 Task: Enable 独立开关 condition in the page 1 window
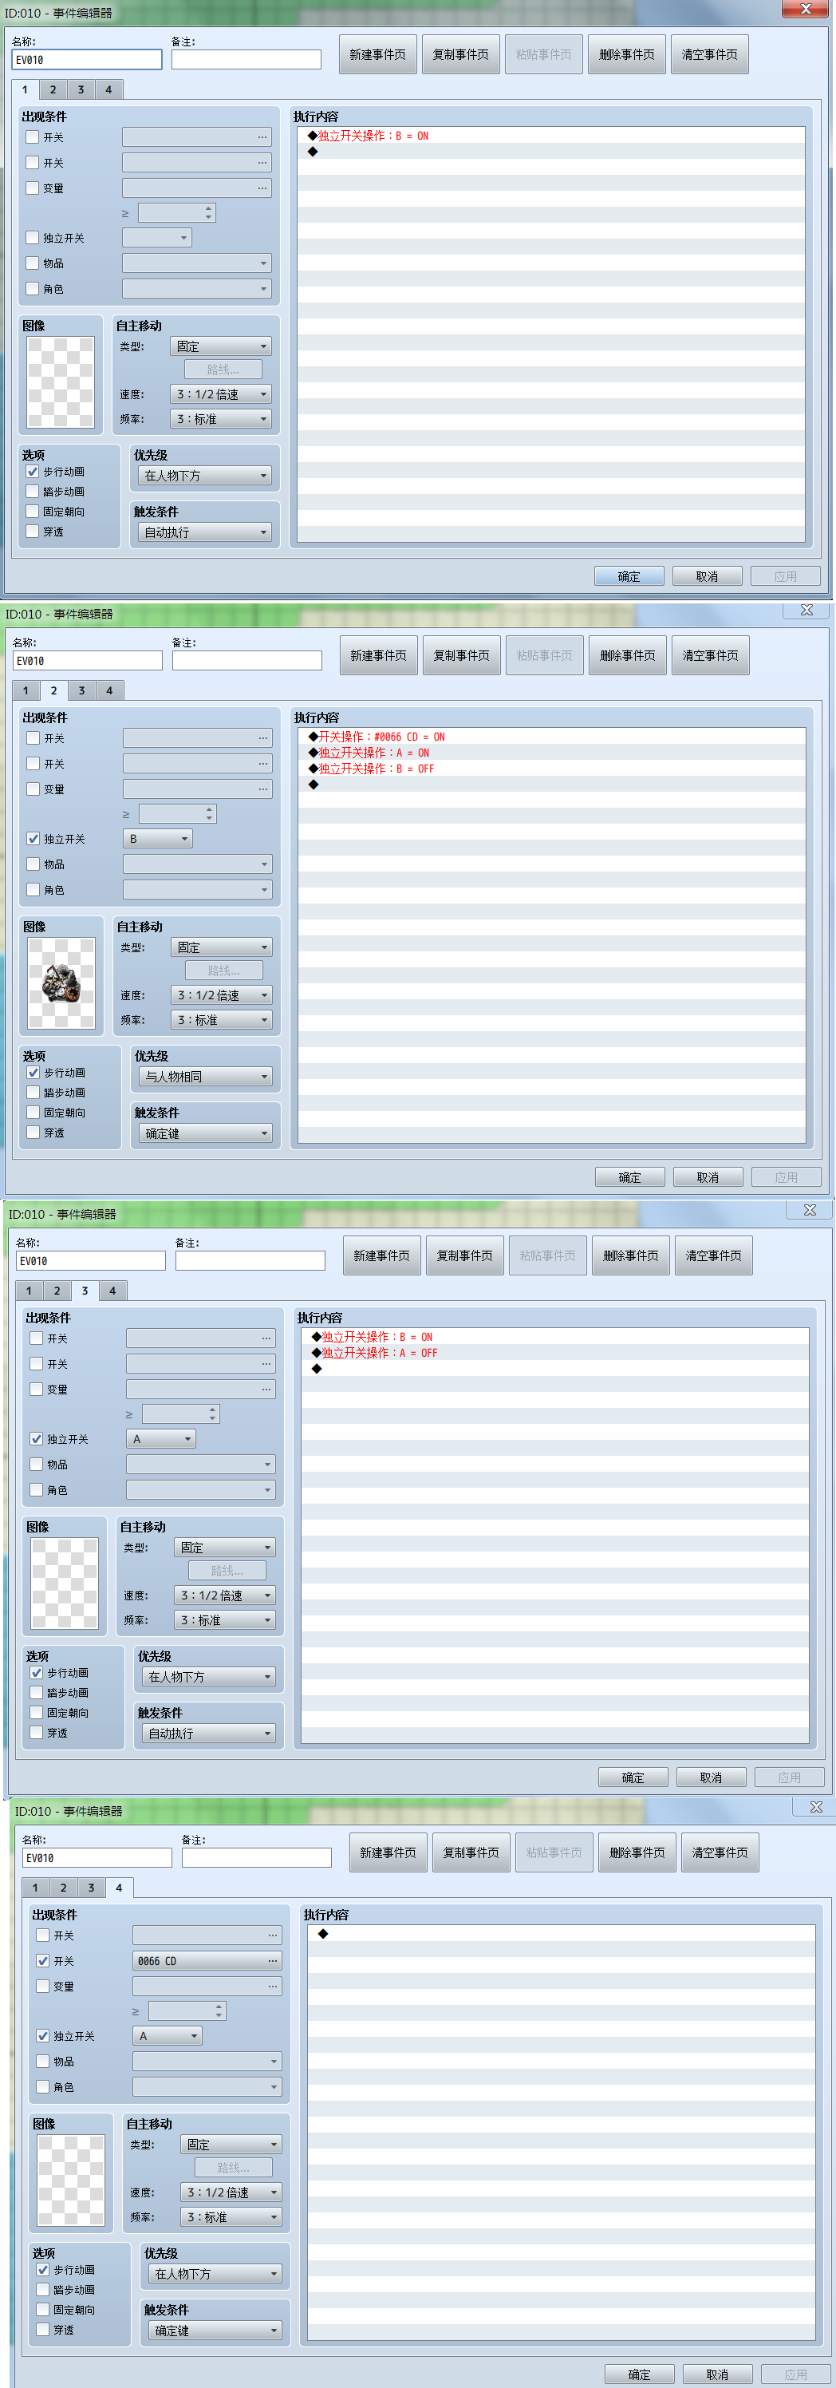click(33, 237)
